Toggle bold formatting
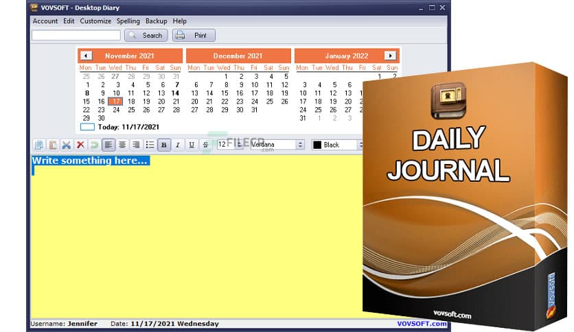 pos(163,145)
